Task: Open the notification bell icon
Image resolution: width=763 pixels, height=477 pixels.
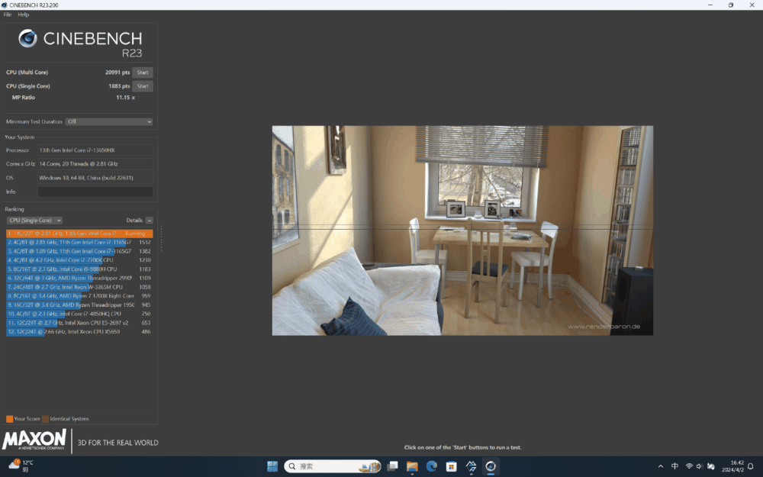Action: coord(751,466)
